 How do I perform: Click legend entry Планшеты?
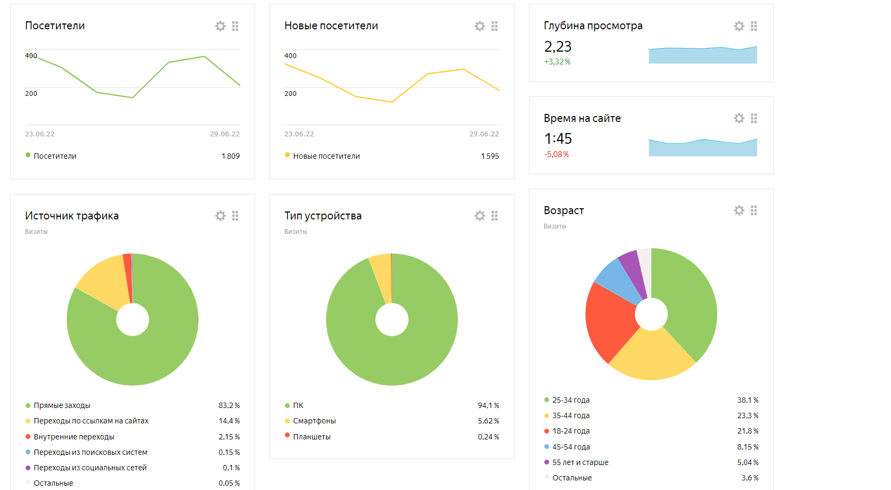[307, 437]
